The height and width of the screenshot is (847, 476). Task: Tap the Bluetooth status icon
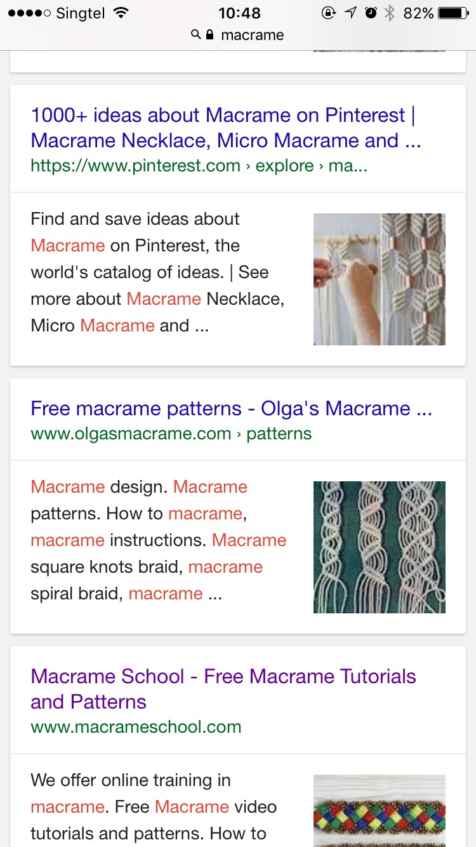(390, 13)
